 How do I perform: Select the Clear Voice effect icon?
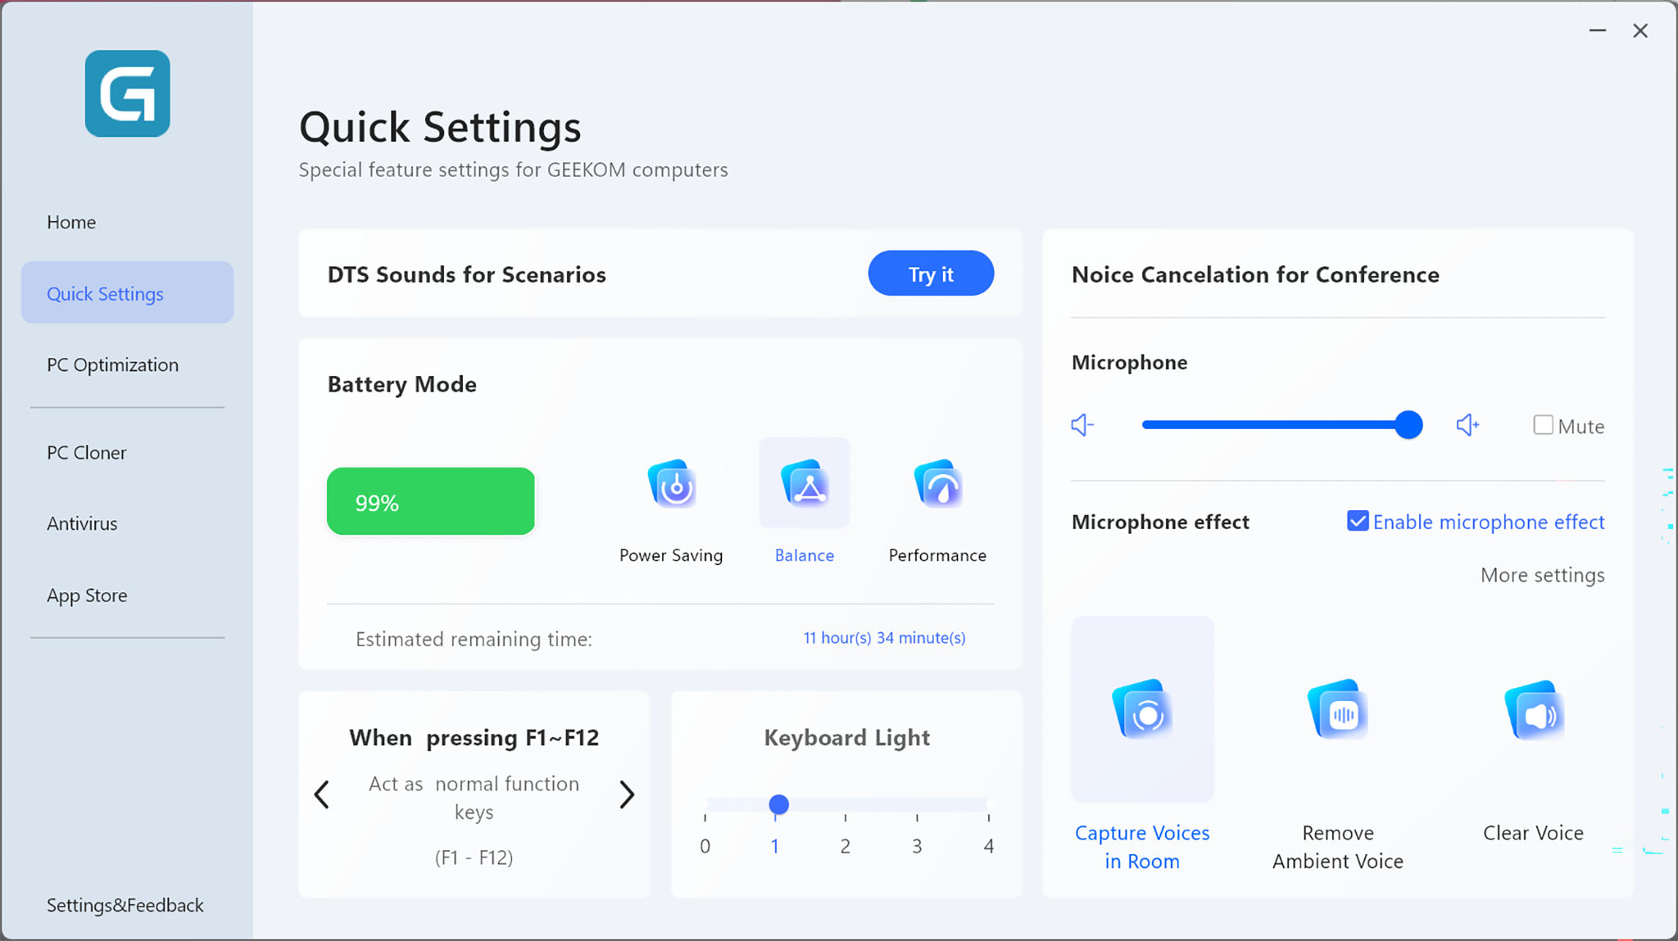click(x=1535, y=711)
